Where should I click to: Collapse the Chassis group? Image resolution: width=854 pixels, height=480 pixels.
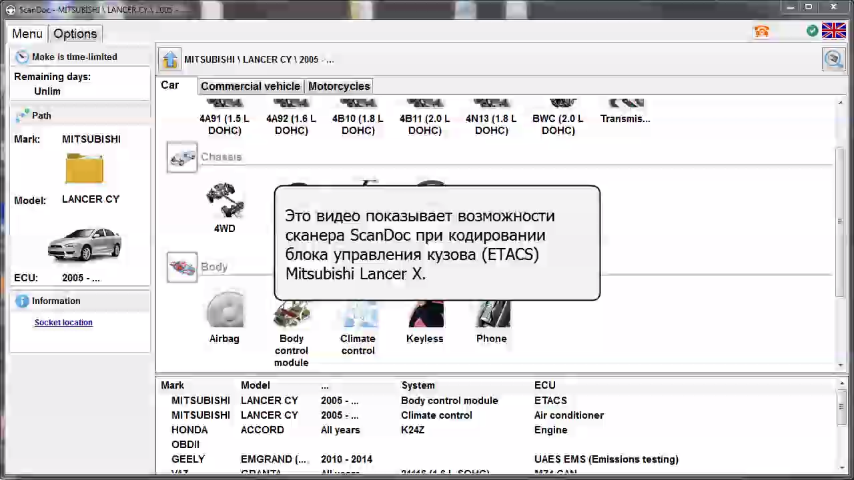pyautogui.click(x=182, y=157)
